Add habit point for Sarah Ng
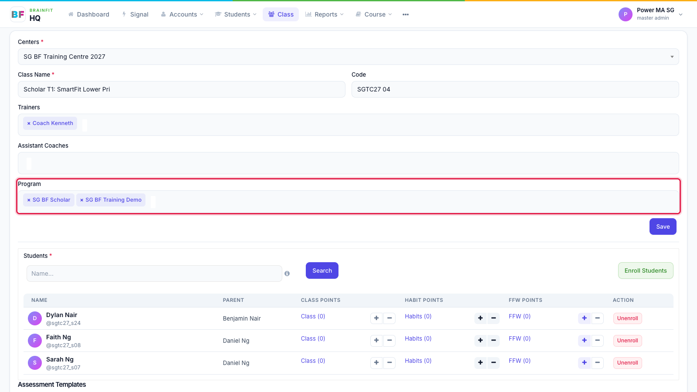Viewport: 697px width, 392px height. coord(480,362)
